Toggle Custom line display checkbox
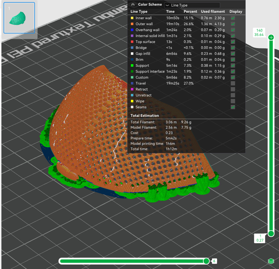 (x=233, y=77)
